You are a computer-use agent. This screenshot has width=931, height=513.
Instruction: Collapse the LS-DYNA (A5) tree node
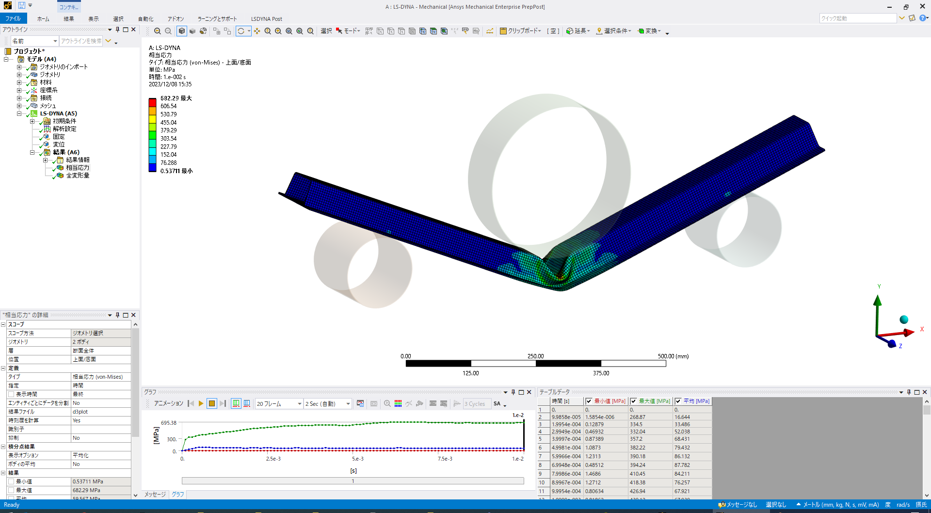[x=19, y=113]
